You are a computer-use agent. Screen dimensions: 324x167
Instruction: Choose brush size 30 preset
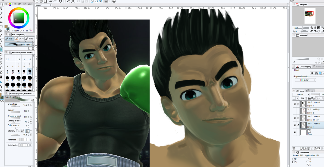(x=18, y=78)
